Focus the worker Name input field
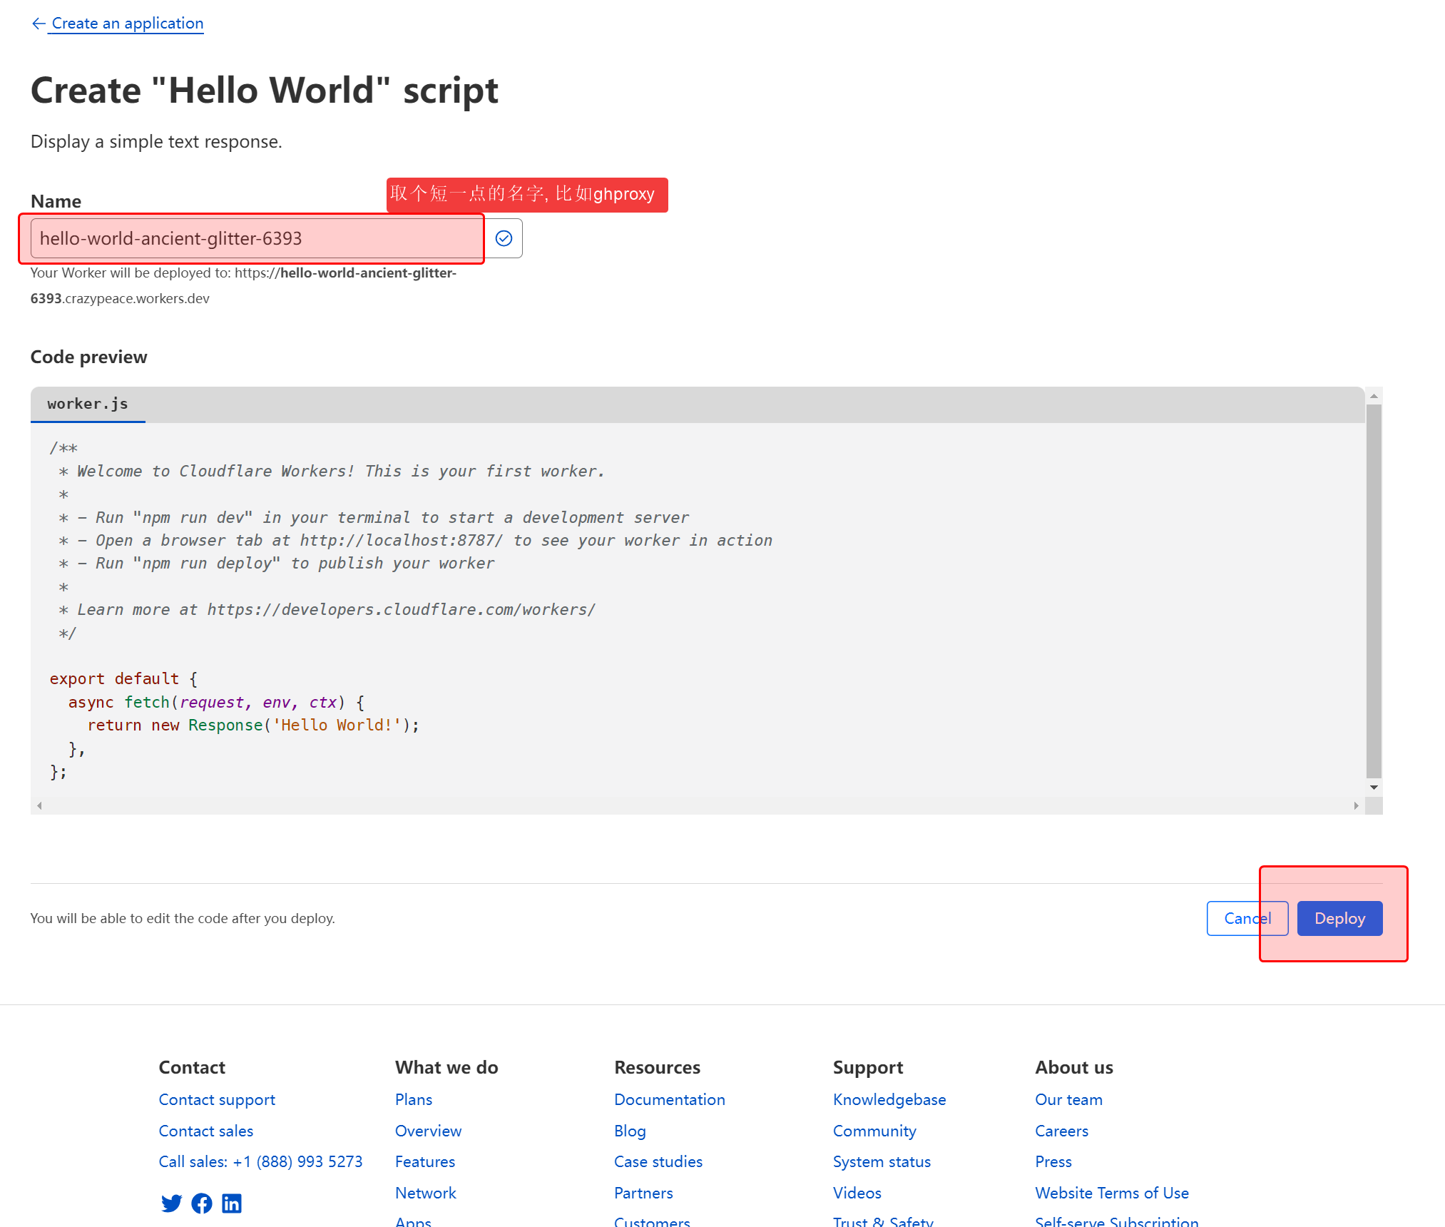 (x=257, y=238)
